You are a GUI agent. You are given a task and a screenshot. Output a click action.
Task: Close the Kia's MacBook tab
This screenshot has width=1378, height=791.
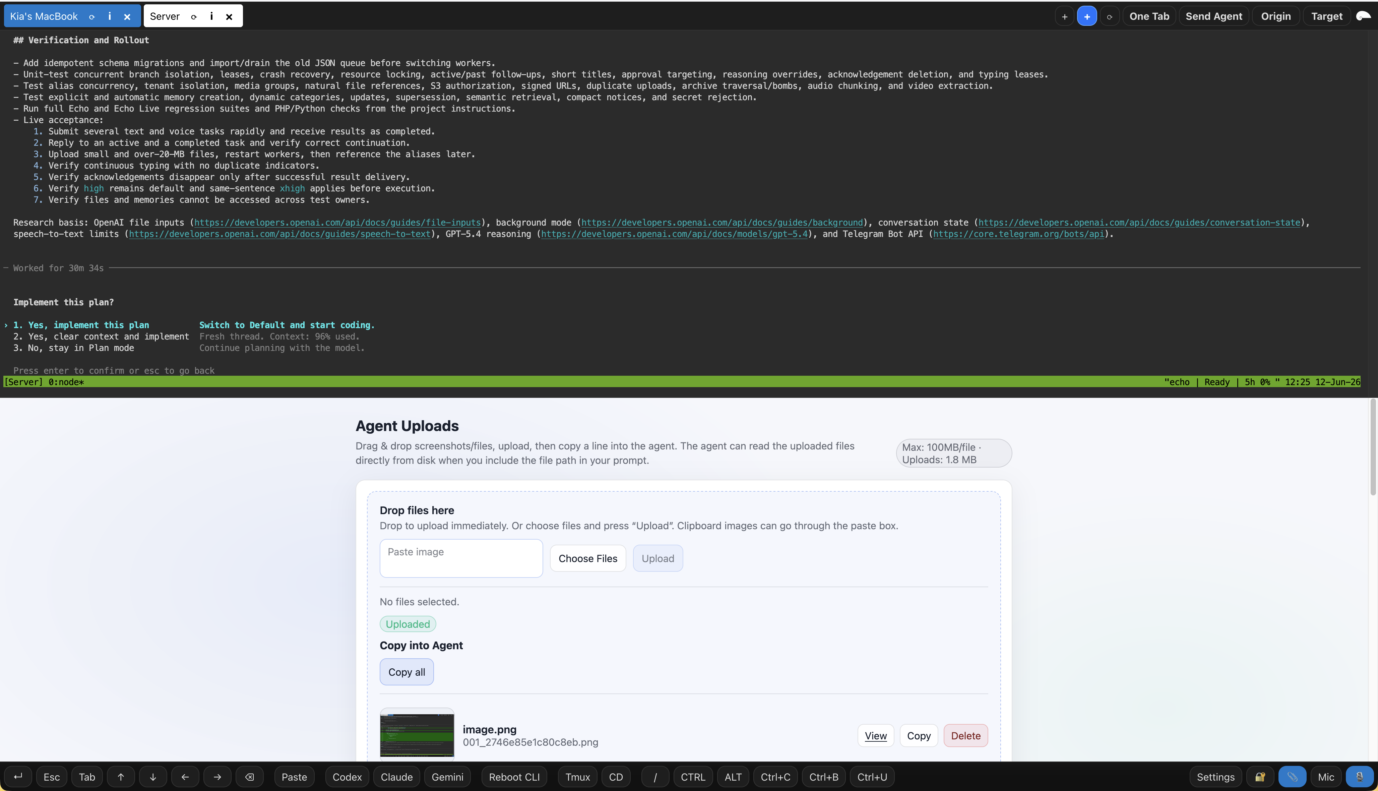click(127, 17)
